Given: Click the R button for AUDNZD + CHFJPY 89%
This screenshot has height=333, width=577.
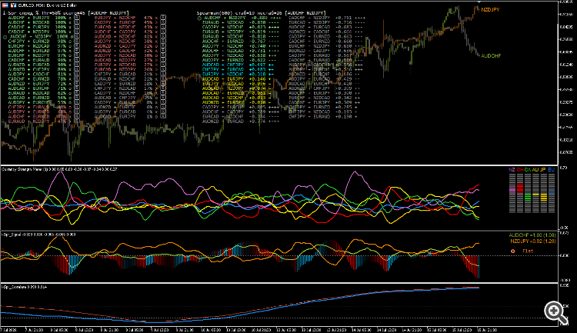Looking at the screenshot, I should tap(76, 69).
